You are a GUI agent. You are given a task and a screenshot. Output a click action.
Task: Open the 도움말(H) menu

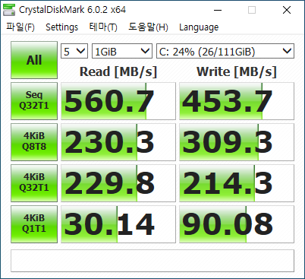tap(148, 27)
